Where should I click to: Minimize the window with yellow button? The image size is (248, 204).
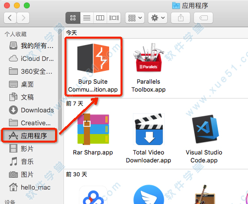click(17, 5)
